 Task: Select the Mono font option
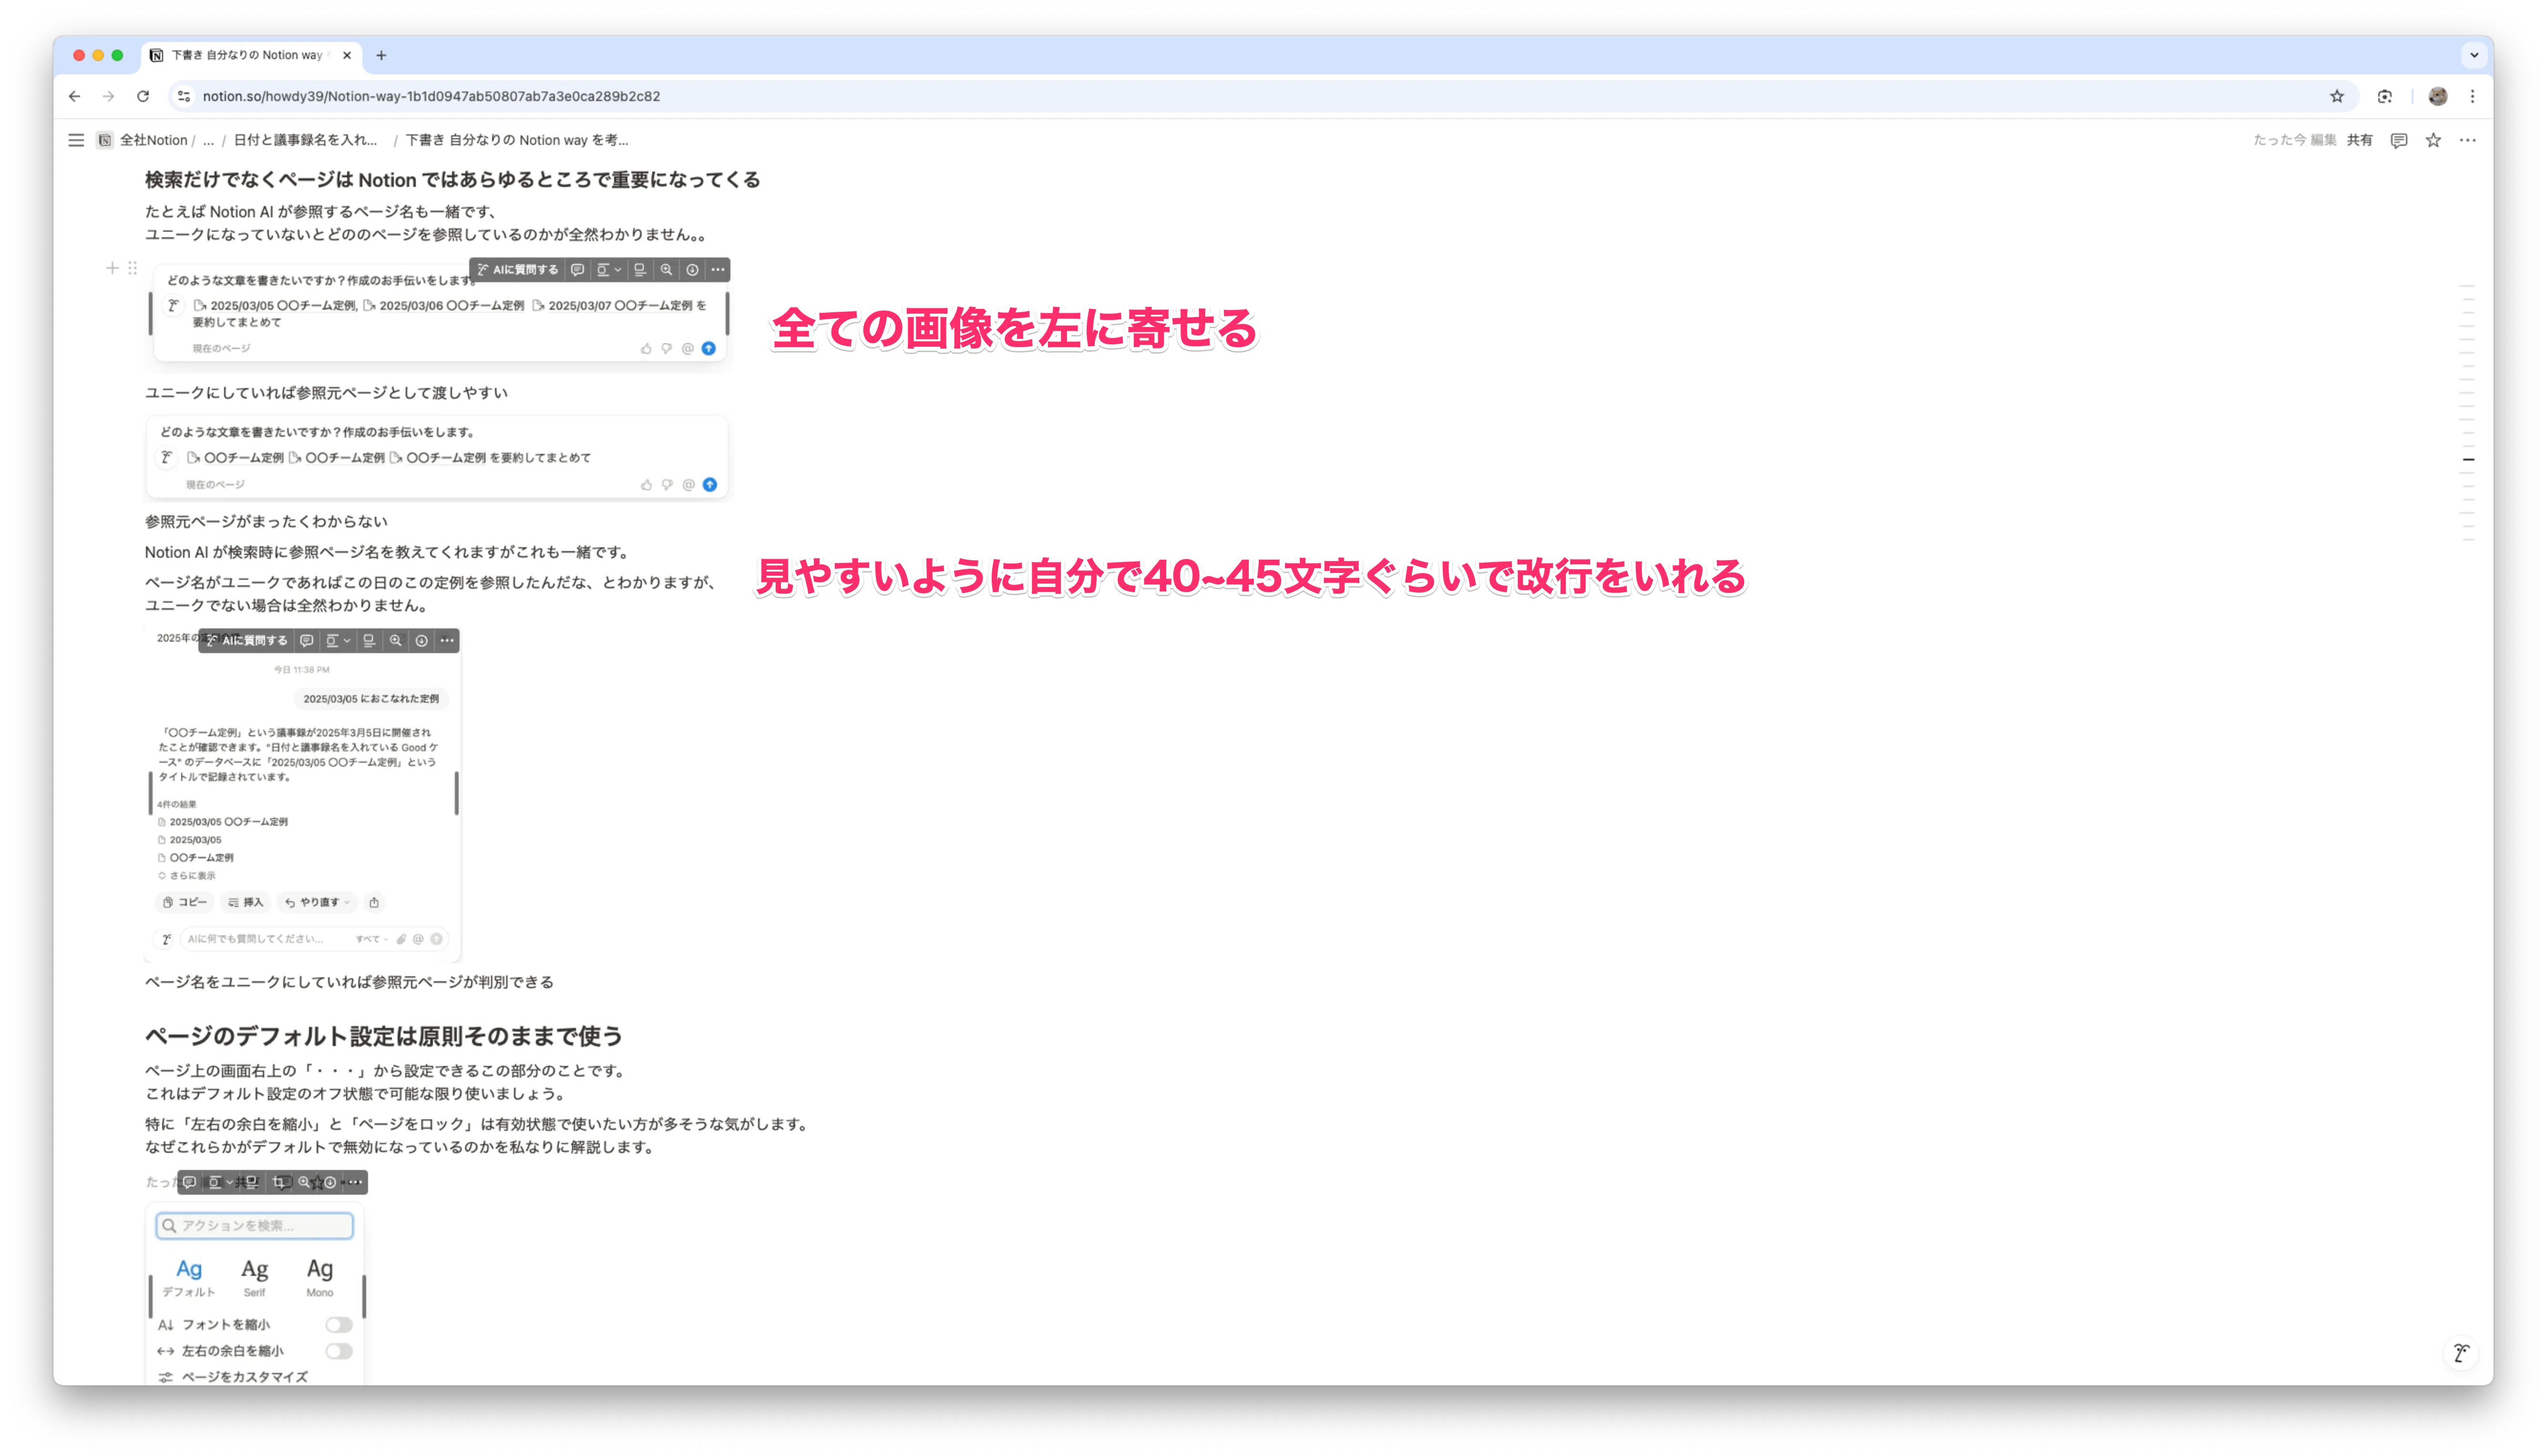[x=320, y=1277]
